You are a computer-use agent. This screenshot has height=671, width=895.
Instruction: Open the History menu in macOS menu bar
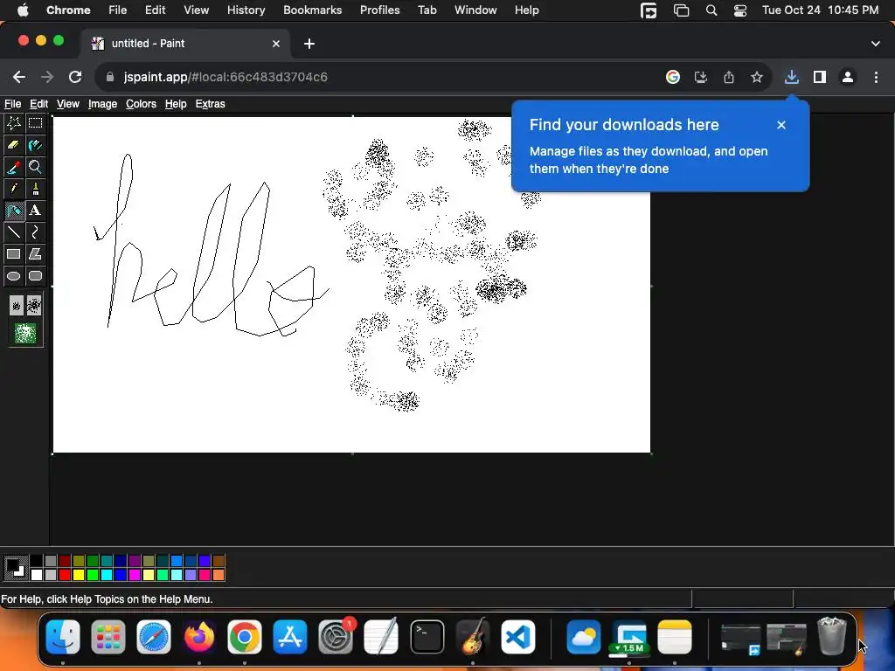click(246, 10)
